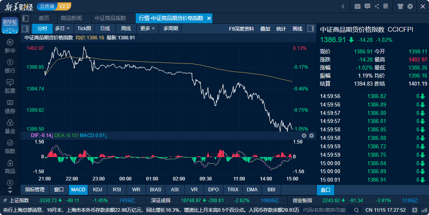Viewport: 429px width, 215px height.
Task: Open 债券 section in left sidebar
Action: tap(10, 106)
